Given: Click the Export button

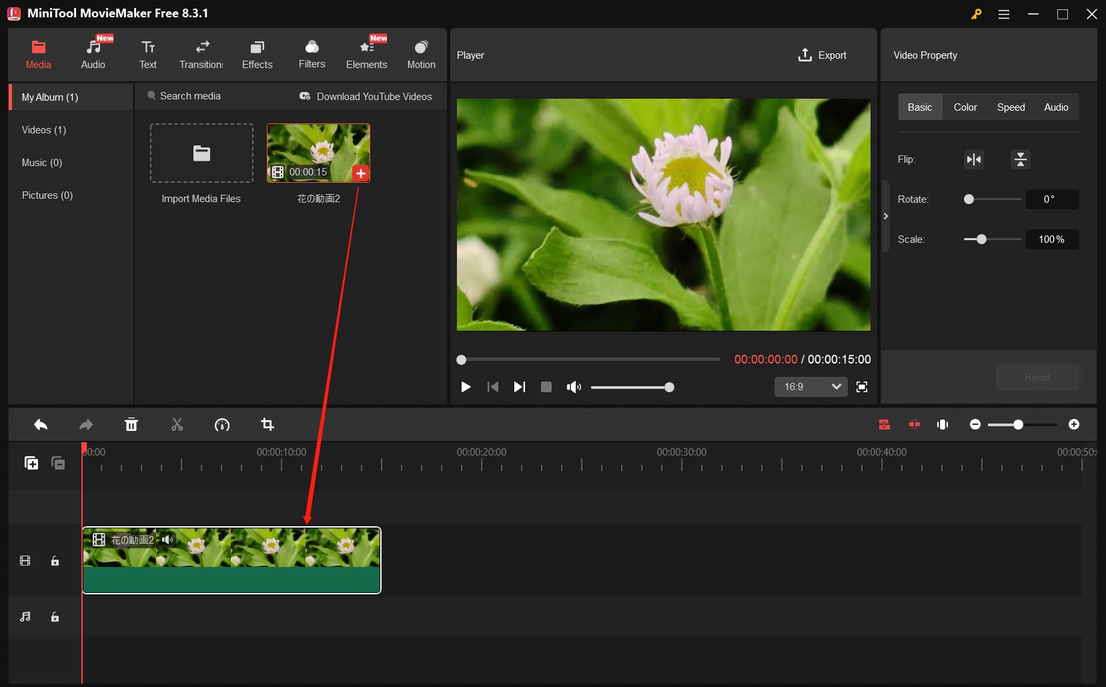Looking at the screenshot, I should click(x=822, y=55).
